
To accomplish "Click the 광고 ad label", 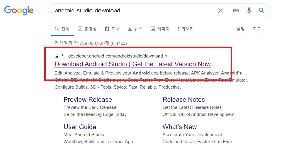I will click(x=59, y=56).
